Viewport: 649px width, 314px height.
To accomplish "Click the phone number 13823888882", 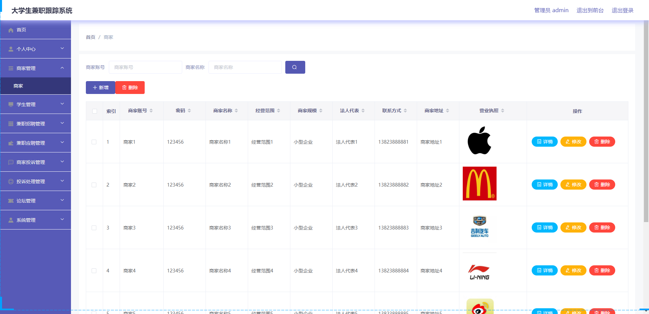I will click(x=393, y=185).
